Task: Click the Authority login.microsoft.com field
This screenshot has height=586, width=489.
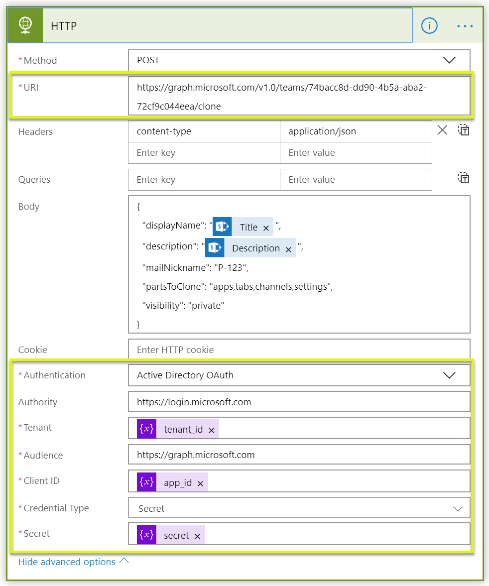Action: click(299, 402)
